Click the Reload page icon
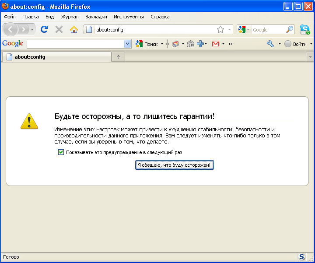Image resolution: width=315 pixels, height=263 pixels. [x=44, y=30]
